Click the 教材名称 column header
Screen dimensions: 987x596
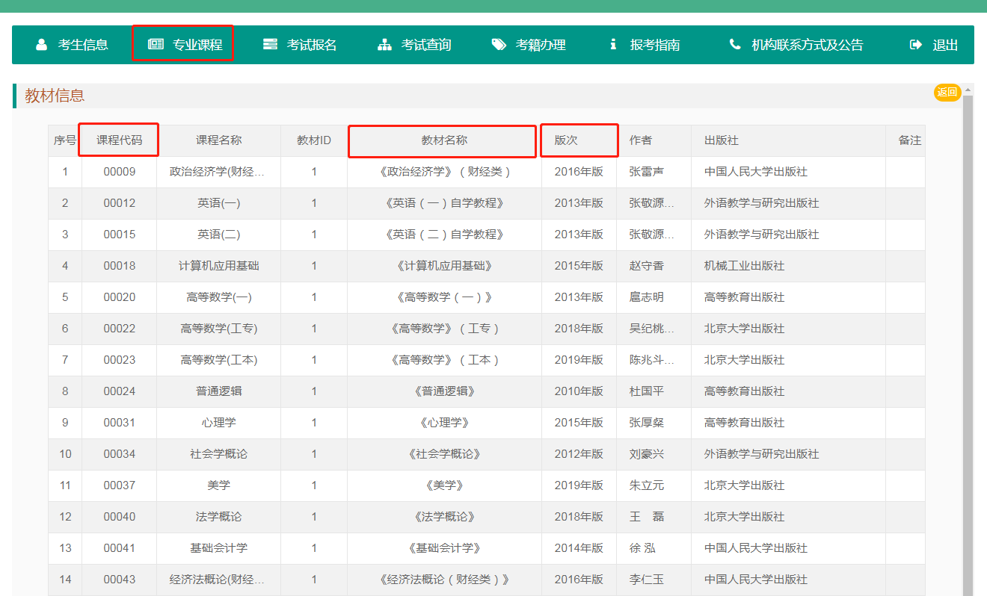point(444,140)
